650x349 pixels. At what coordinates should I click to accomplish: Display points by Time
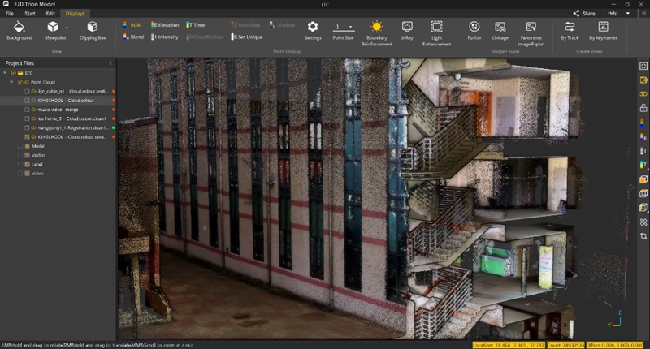pyautogui.click(x=196, y=25)
